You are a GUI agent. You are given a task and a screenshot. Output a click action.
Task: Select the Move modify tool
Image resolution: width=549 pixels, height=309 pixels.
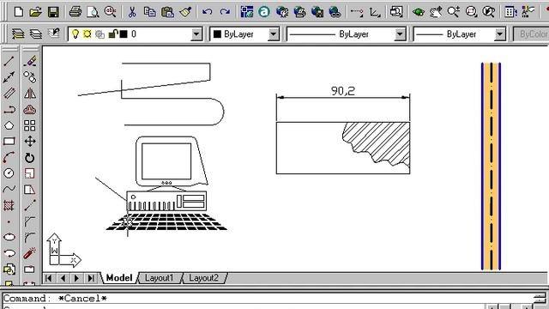(x=30, y=141)
